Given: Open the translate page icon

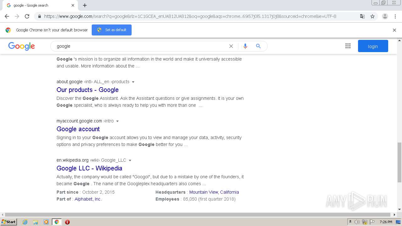Looking at the screenshot, I should pos(362,16).
